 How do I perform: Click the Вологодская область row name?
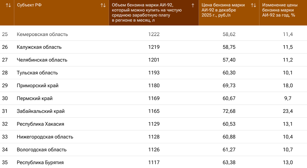42,150
